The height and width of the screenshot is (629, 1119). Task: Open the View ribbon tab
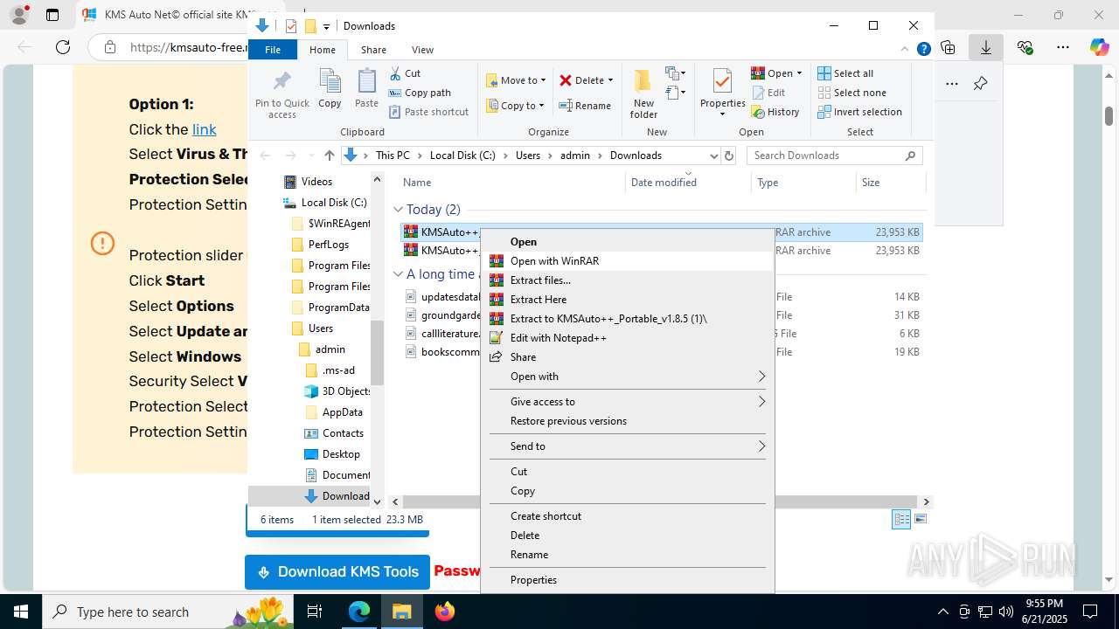click(x=422, y=50)
